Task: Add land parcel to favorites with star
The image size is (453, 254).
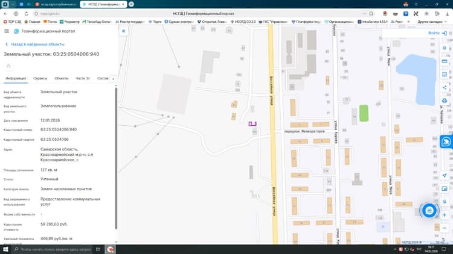Action: (8, 66)
